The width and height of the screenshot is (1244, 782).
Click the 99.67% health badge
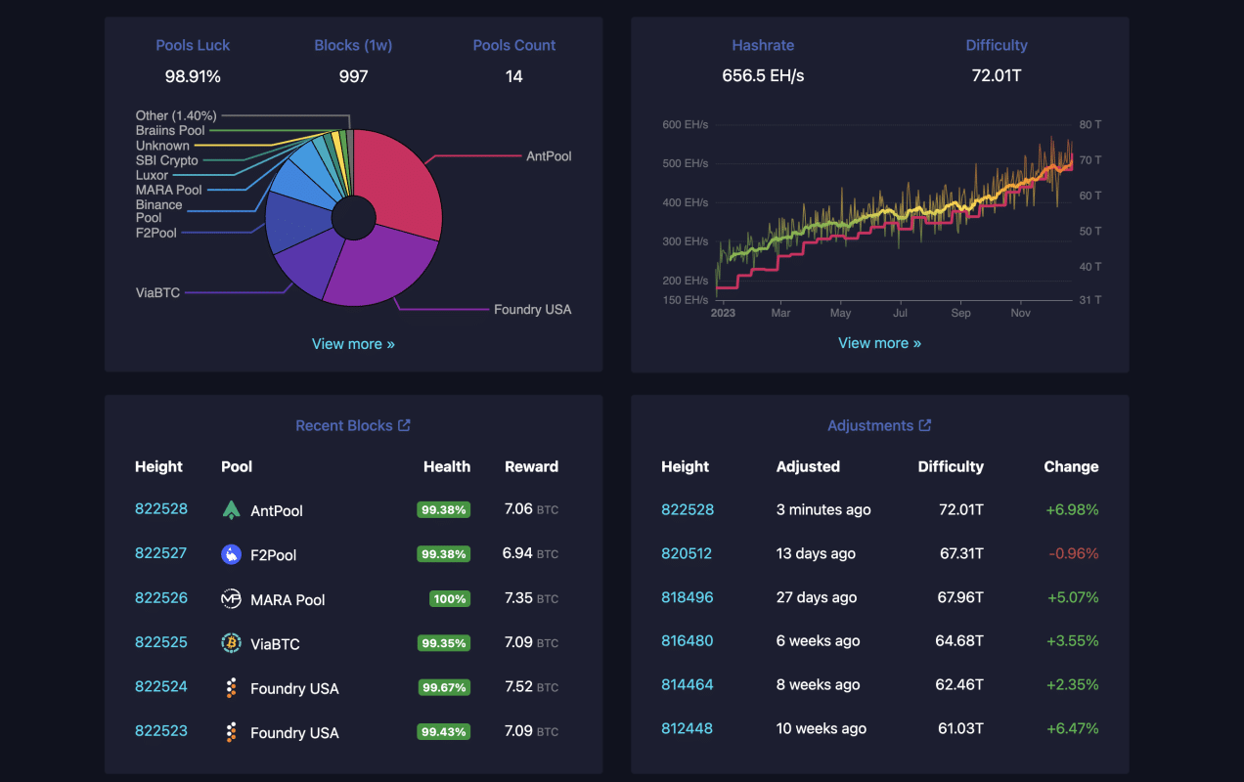[x=444, y=688]
